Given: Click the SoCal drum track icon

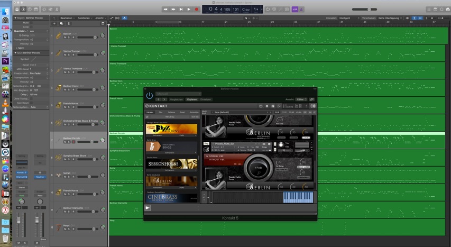Looking at the screenshot, I should (58, 175).
